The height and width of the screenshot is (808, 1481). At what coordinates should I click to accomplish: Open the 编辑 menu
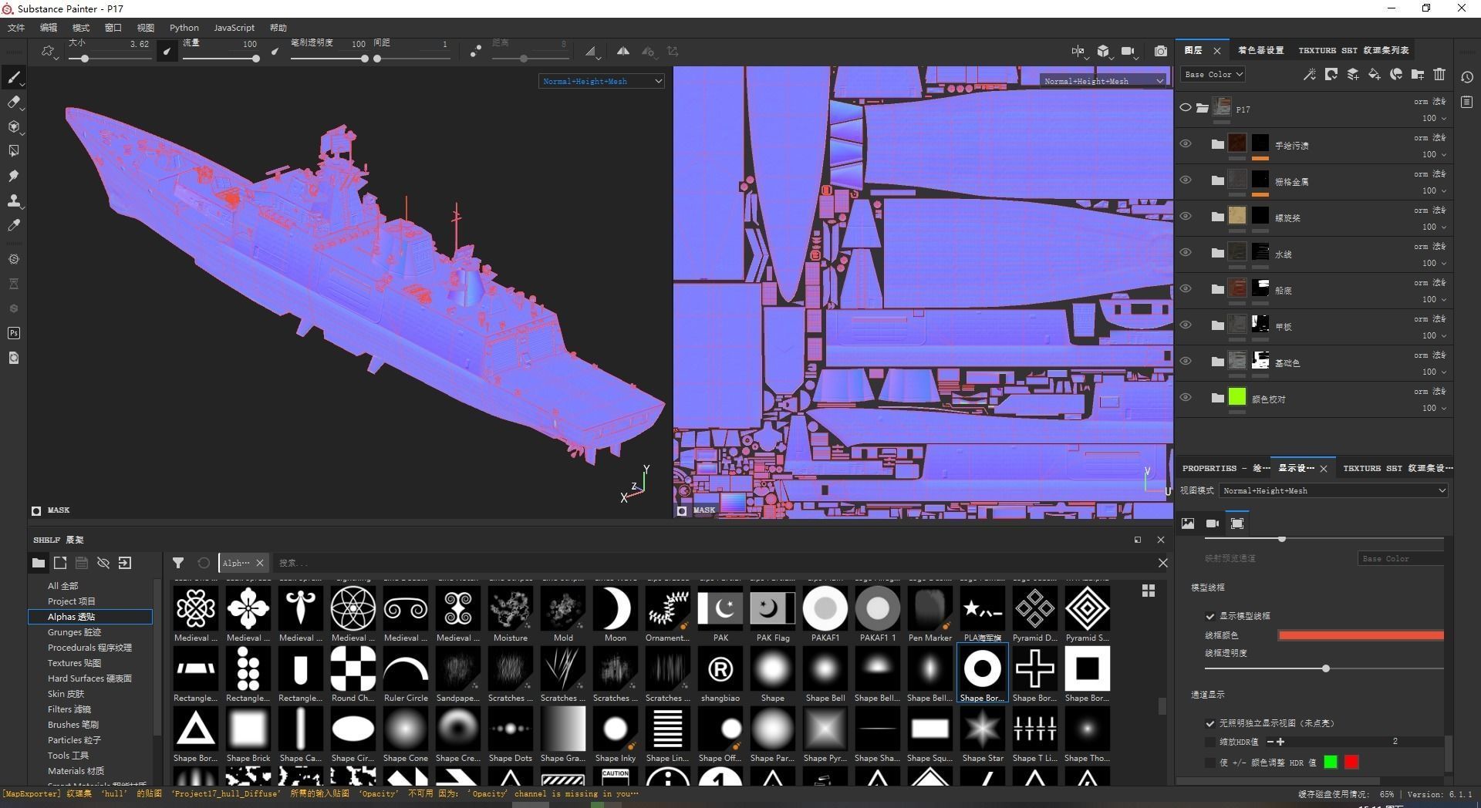49,28
